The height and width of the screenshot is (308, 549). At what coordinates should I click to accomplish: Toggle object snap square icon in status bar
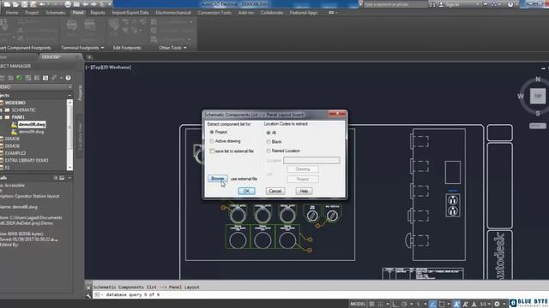[442, 304]
